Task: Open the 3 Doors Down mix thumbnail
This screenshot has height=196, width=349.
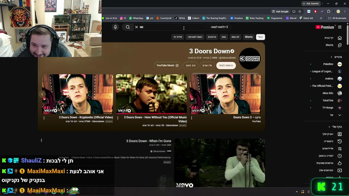Action: tap(225, 94)
